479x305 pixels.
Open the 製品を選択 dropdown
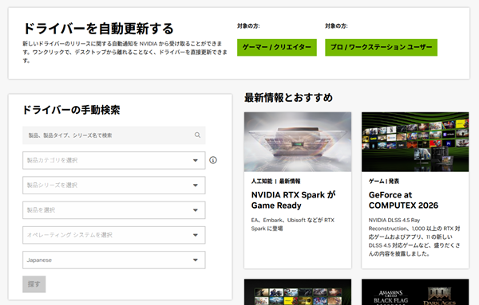pyautogui.click(x=113, y=210)
